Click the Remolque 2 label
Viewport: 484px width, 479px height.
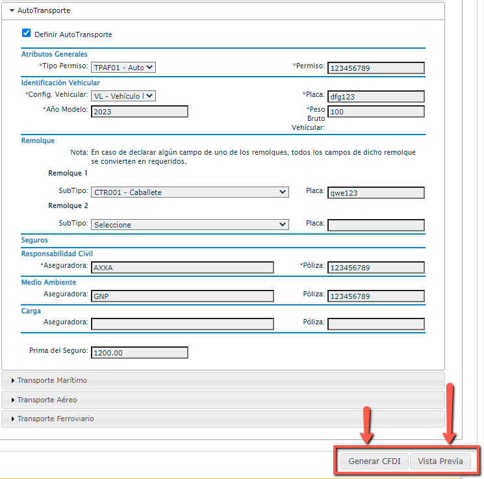[x=68, y=205]
